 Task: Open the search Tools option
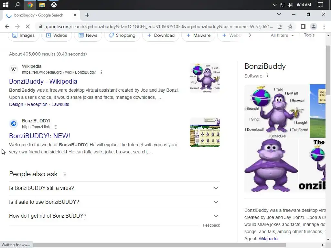309,35
